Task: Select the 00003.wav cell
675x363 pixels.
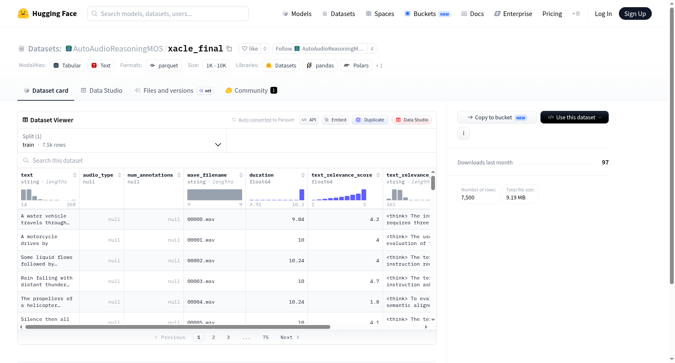Action: coord(215,281)
